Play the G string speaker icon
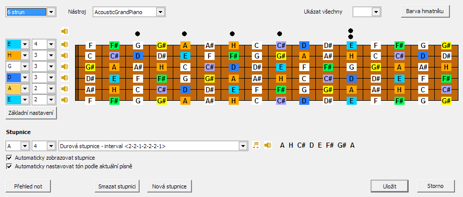Image resolution: width=463 pixels, height=197 pixels. click(64, 67)
